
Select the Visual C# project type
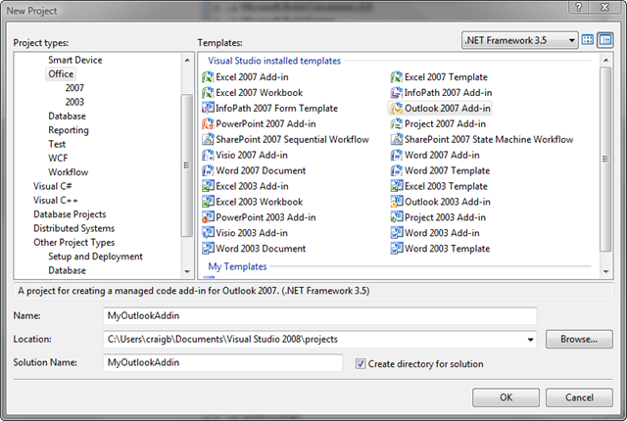click(x=52, y=186)
